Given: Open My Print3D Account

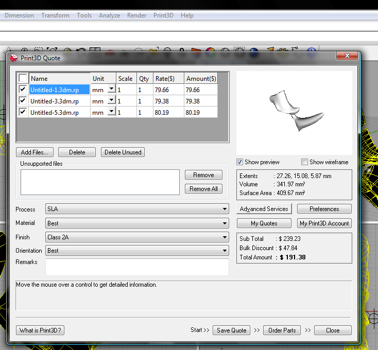Looking at the screenshot, I should point(324,223).
